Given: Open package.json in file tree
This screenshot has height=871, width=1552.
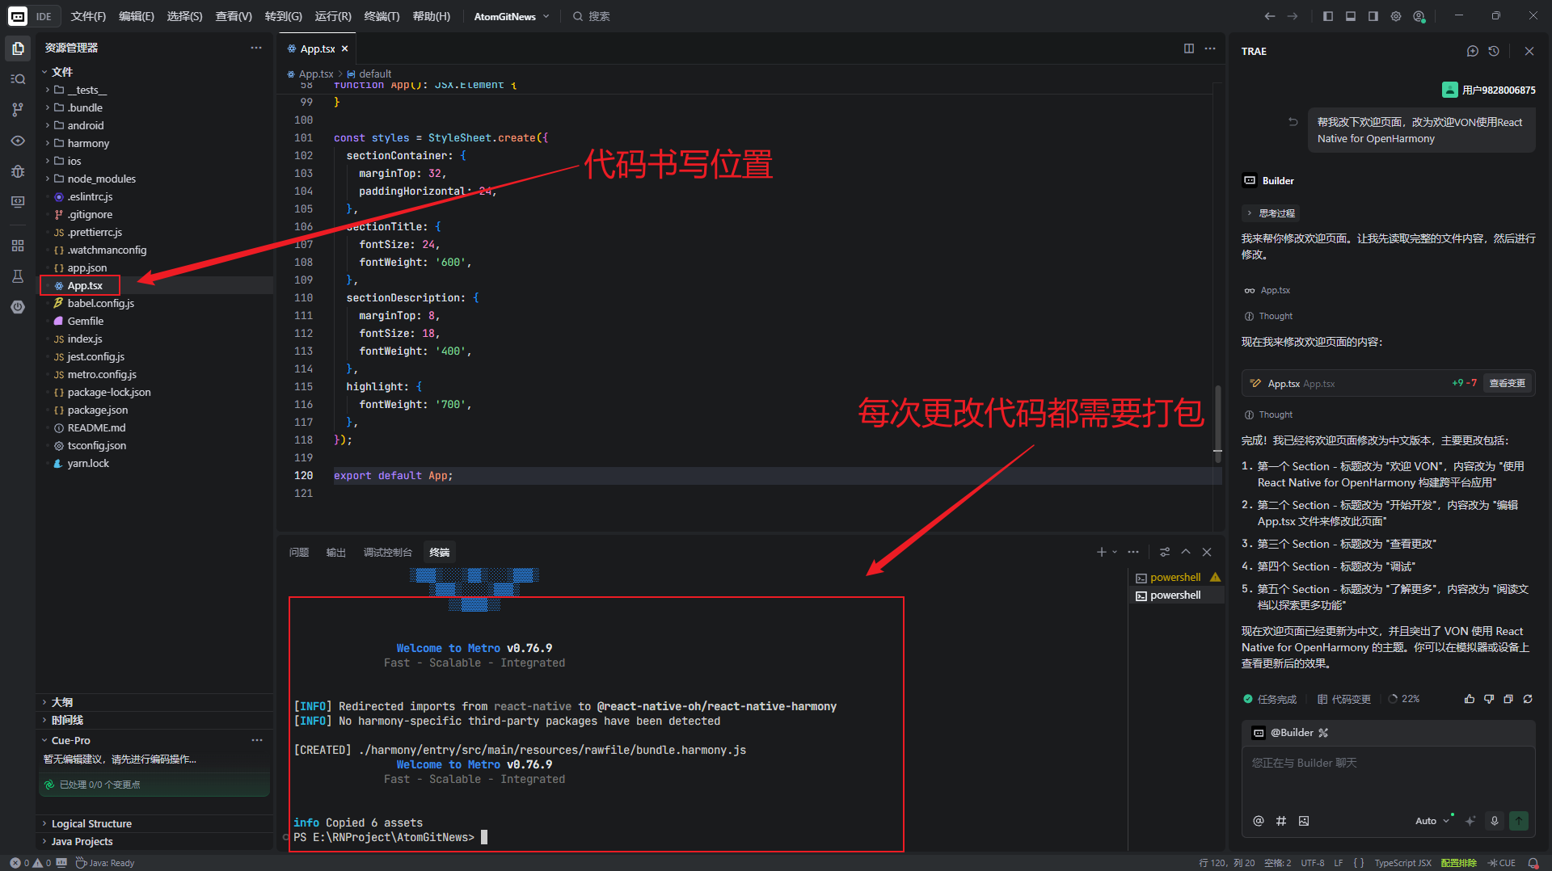Looking at the screenshot, I should pyautogui.click(x=97, y=410).
